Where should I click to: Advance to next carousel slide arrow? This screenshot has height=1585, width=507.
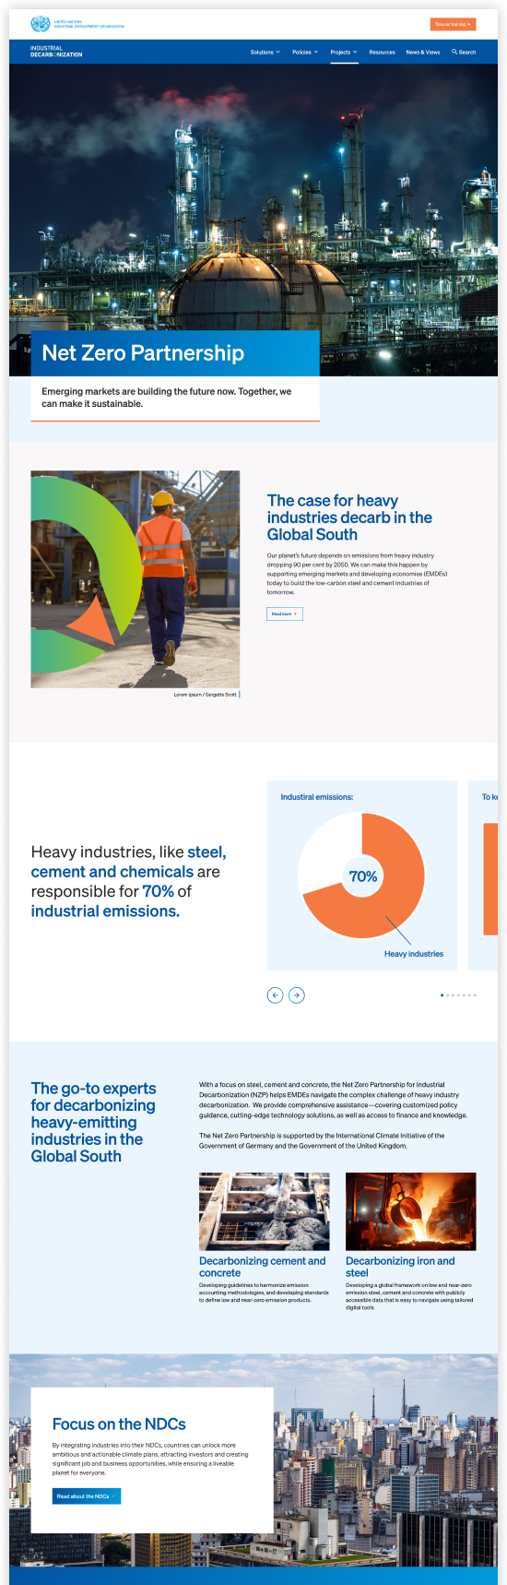point(297,995)
